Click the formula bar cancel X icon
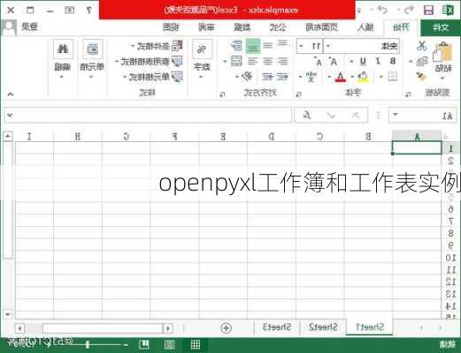 (356, 115)
